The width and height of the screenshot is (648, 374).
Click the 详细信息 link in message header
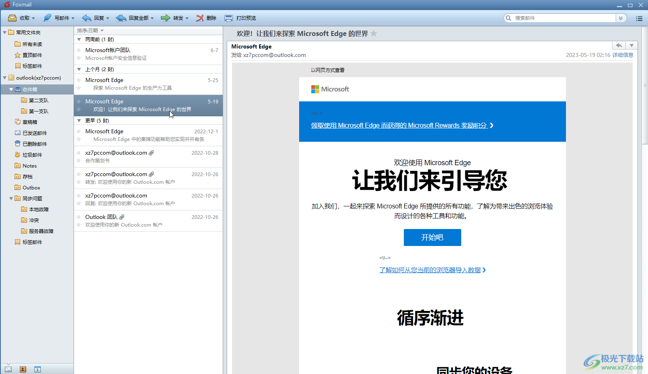point(623,55)
